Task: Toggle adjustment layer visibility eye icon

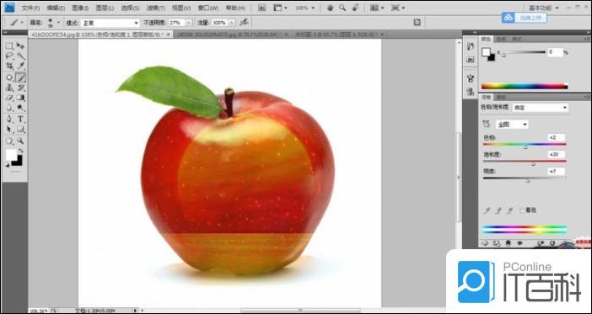Action: pos(519,243)
